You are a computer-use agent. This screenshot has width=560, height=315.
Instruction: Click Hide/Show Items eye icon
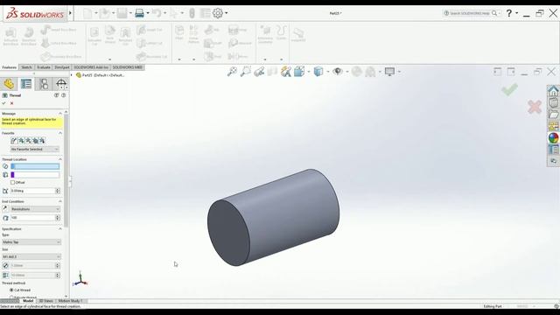[338, 72]
